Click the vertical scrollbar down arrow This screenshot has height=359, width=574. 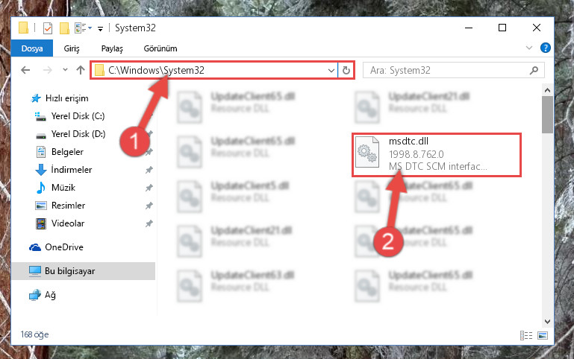click(547, 321)
